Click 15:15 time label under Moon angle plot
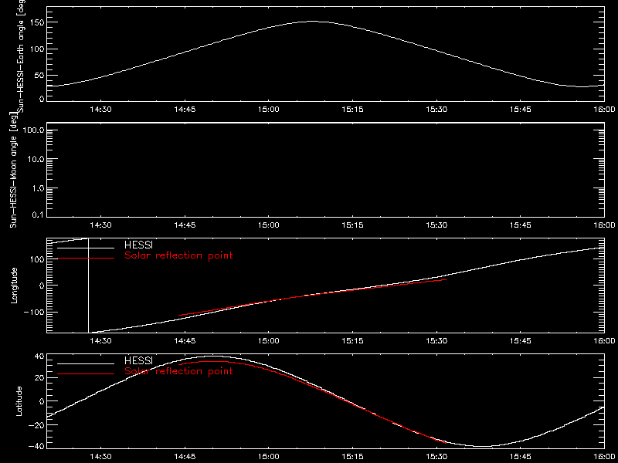 (x=352, y=225)
